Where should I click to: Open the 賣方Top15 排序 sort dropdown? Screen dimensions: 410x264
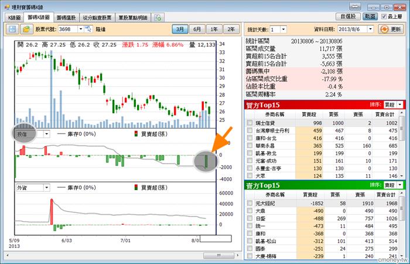pyautogui.click(x=400, y=185)
